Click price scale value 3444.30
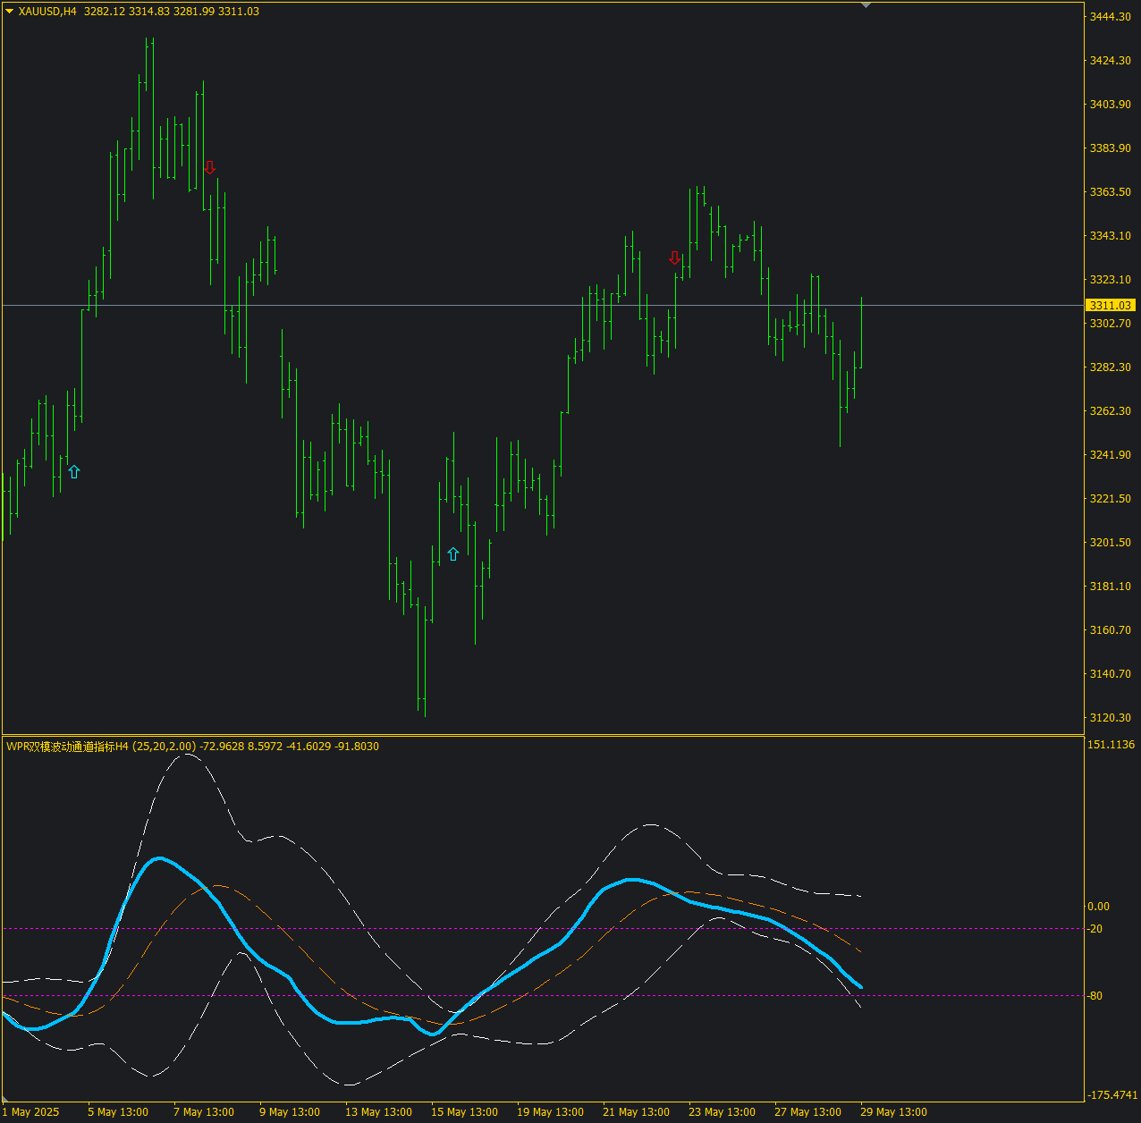Viewport: 1141px width, 1123px height. [1110, 17]
